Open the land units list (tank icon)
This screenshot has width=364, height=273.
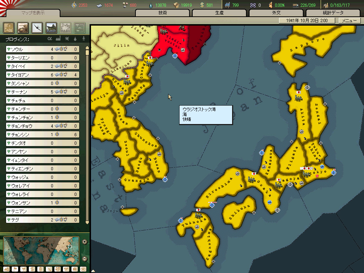[23, 27]
